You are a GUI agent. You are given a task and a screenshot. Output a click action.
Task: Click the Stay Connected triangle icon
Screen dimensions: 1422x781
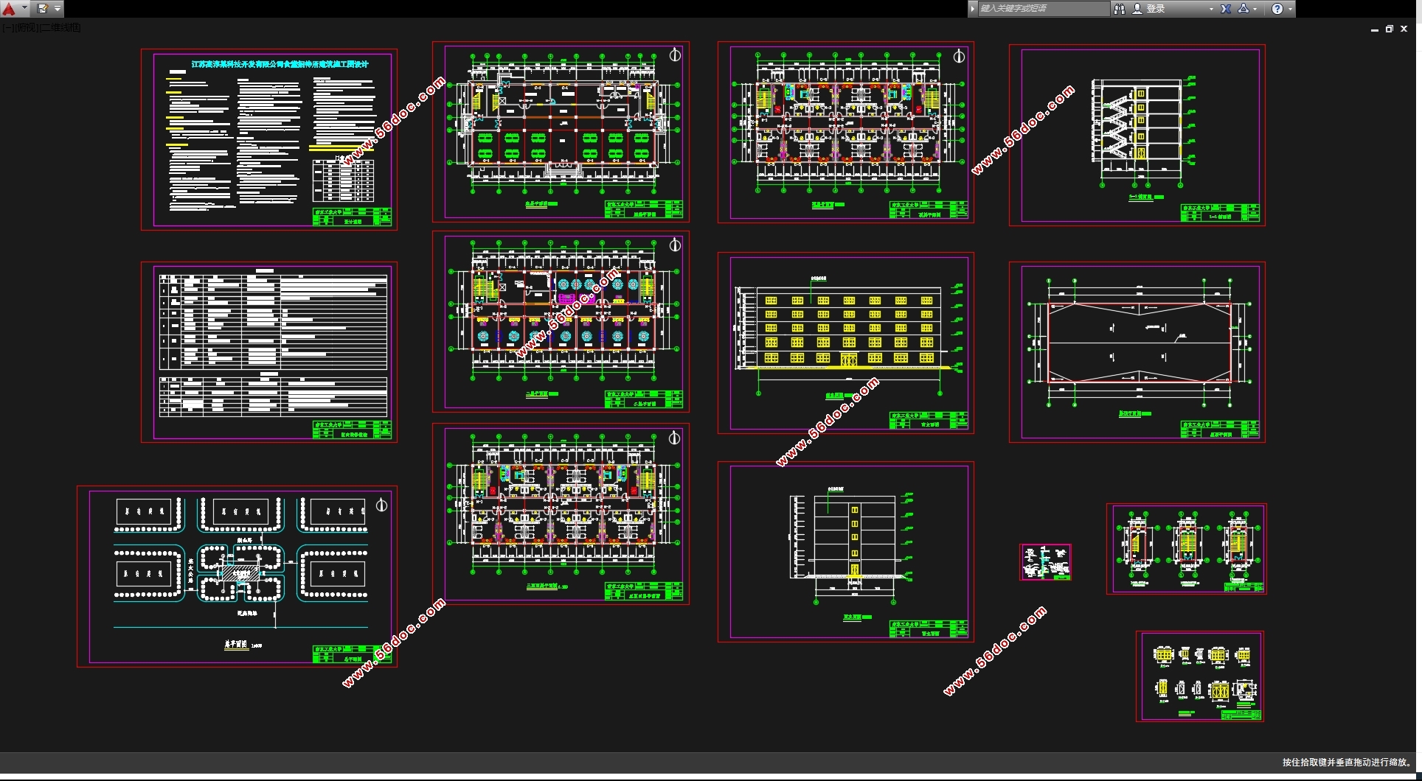click(1244, 9)
